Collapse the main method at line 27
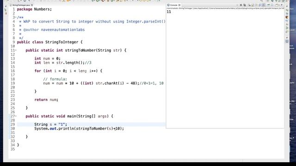The image size is (296, 166). (16, 116)
